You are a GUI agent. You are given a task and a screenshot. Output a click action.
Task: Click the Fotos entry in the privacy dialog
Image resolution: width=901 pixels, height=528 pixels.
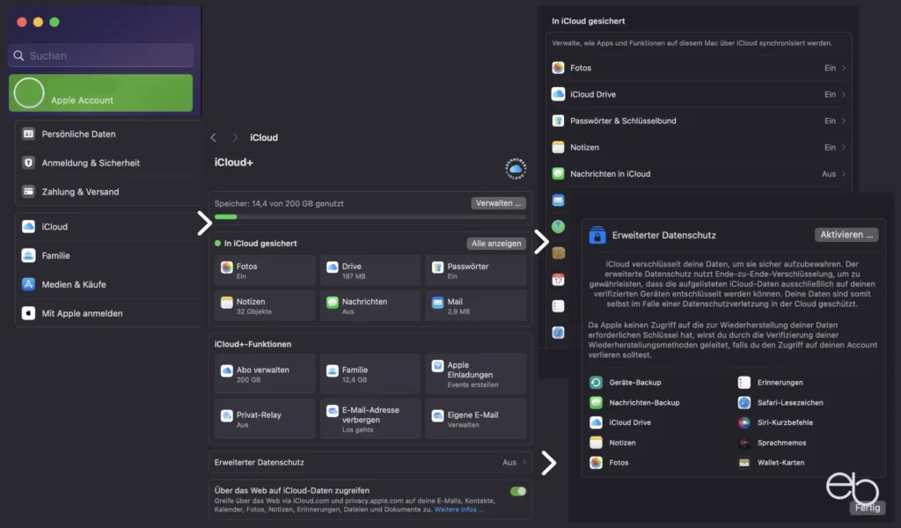click(x=609, y=463)
